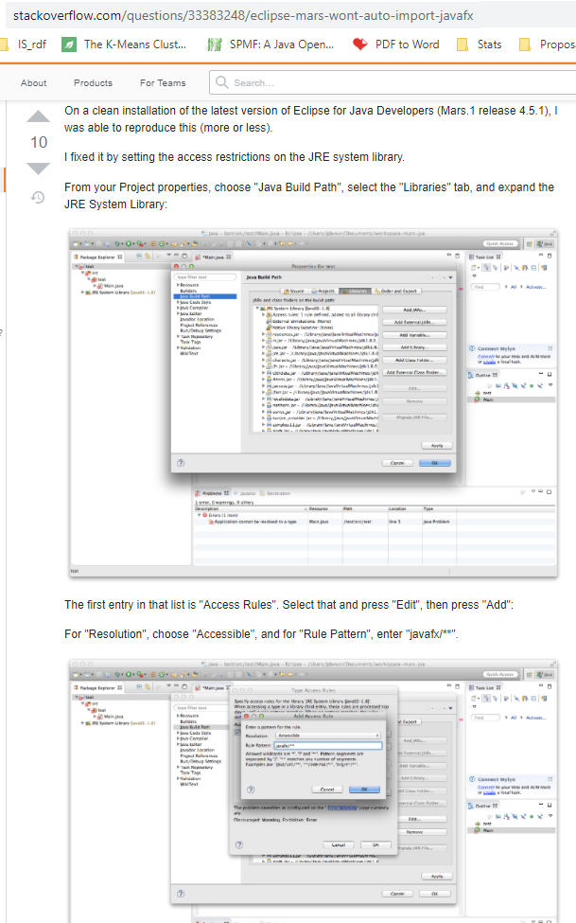
Task: Open the second Add Access Rule screenshot
Action: [313, 791]
